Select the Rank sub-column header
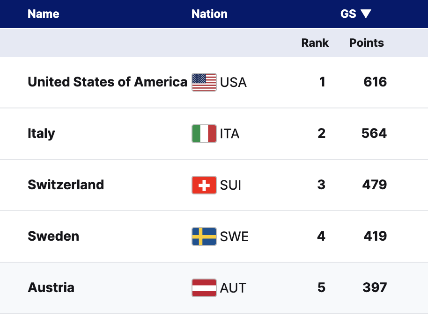 click(315, 43)
